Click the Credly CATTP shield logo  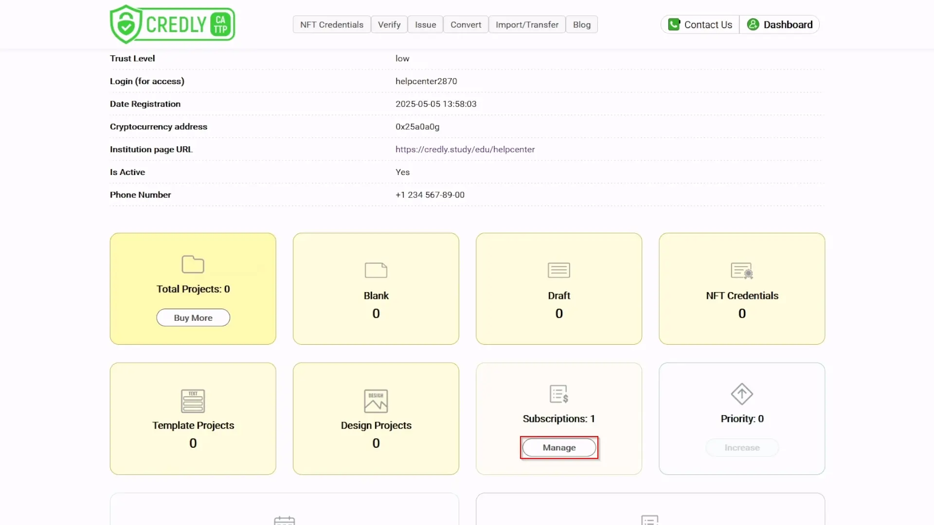click(172, 24)
